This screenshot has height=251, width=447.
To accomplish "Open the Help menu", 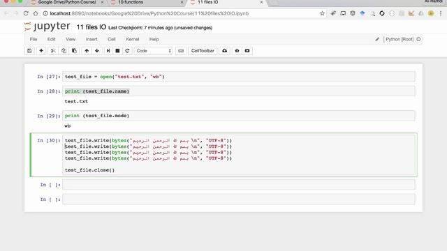I will 154,39.
